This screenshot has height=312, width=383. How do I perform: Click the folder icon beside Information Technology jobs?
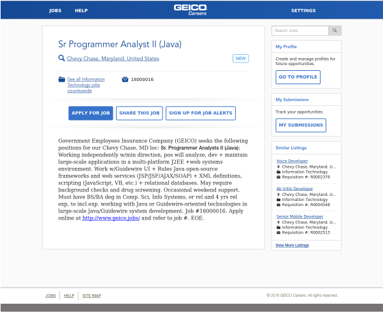pyautogui.click(x=62, y=80)
